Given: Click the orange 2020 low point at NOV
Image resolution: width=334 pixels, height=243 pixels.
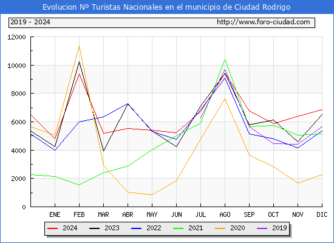Looking at the screenshot, I should (298, 183).
